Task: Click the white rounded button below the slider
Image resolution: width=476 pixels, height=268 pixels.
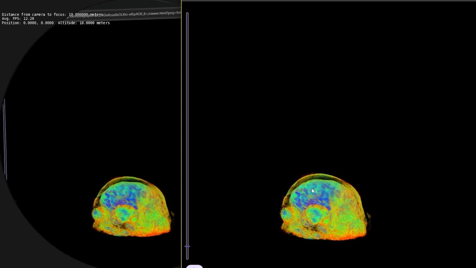Action: coord(194,267)
